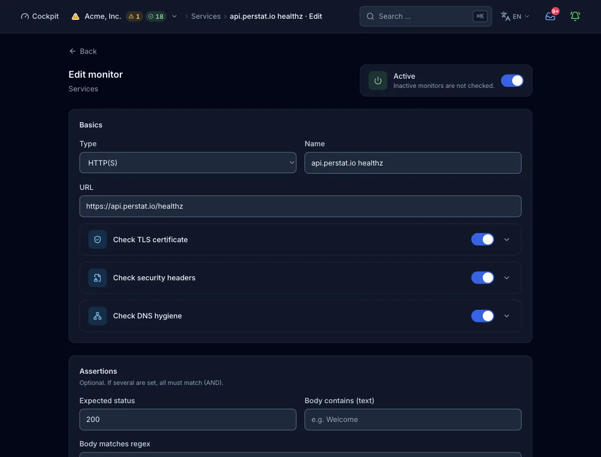Viewport: 601px width, 457px height.
Task: Open the Type dropdown set to HTTP(S)
Action: pos(188,162)
